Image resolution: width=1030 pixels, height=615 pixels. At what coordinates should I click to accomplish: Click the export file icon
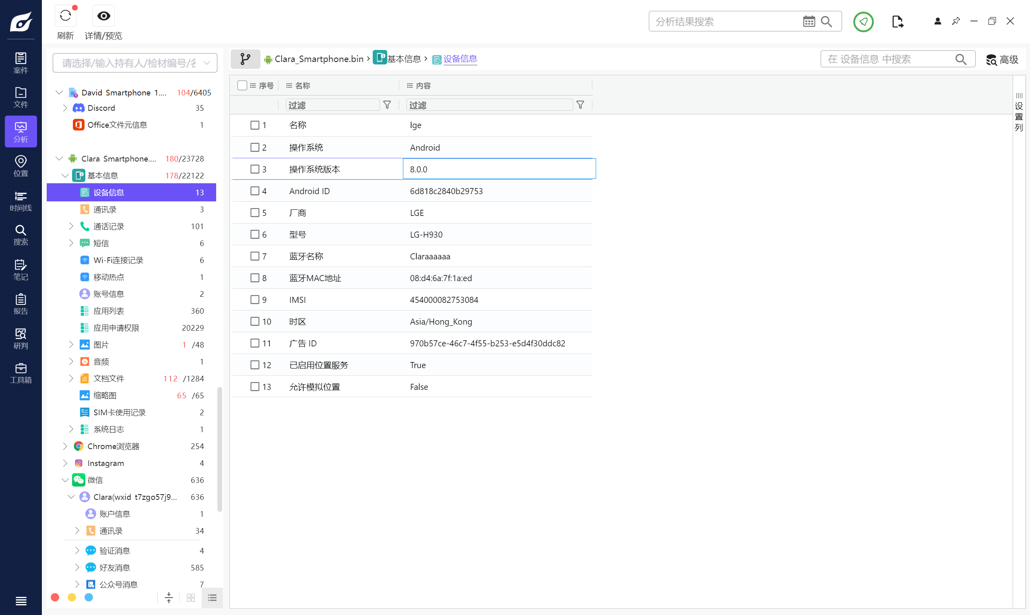pyautogui.click(x=897, y=21)
